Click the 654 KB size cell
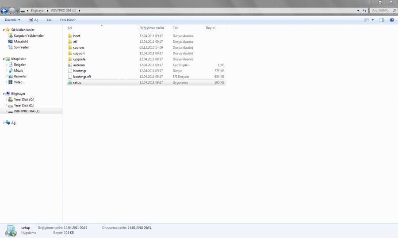The height and width of the screenshot is (238, 398). tap(219, 77)
